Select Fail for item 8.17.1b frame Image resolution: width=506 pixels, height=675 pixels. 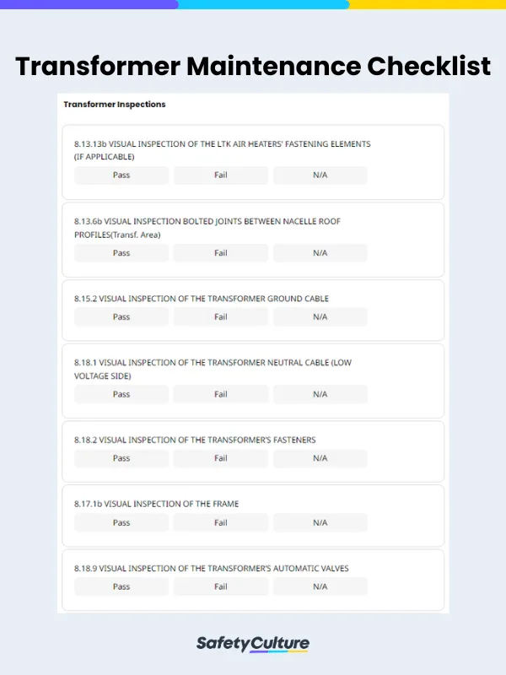point(220,522)
